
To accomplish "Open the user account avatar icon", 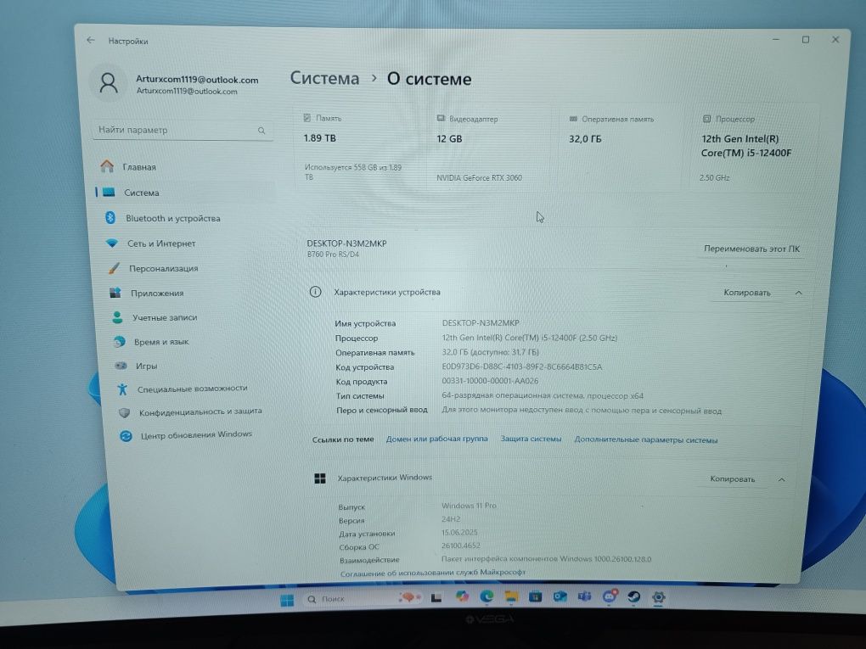I will [109, 83].
